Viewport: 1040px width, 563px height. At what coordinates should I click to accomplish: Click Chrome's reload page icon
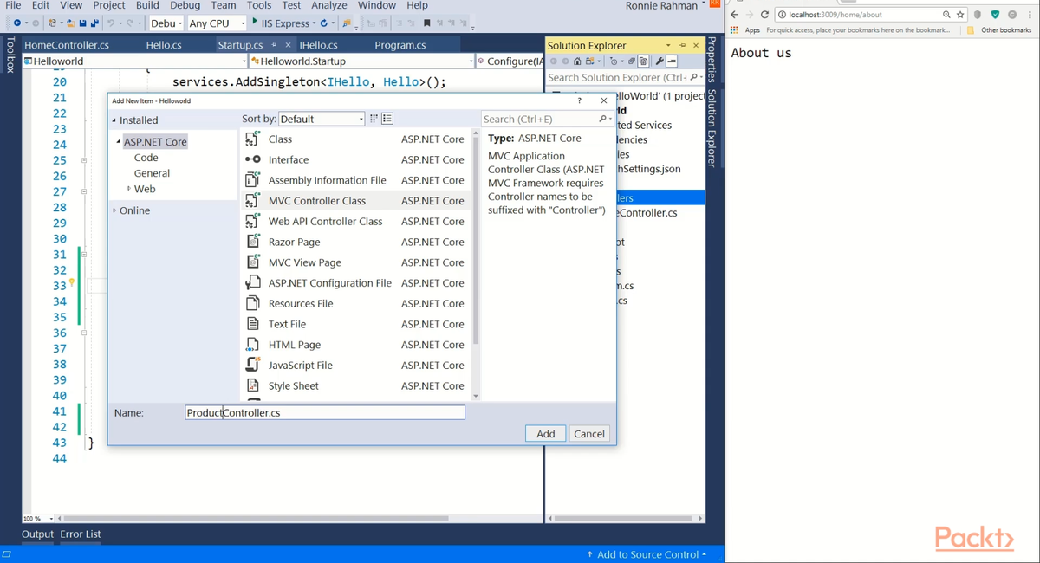(764, 15)
